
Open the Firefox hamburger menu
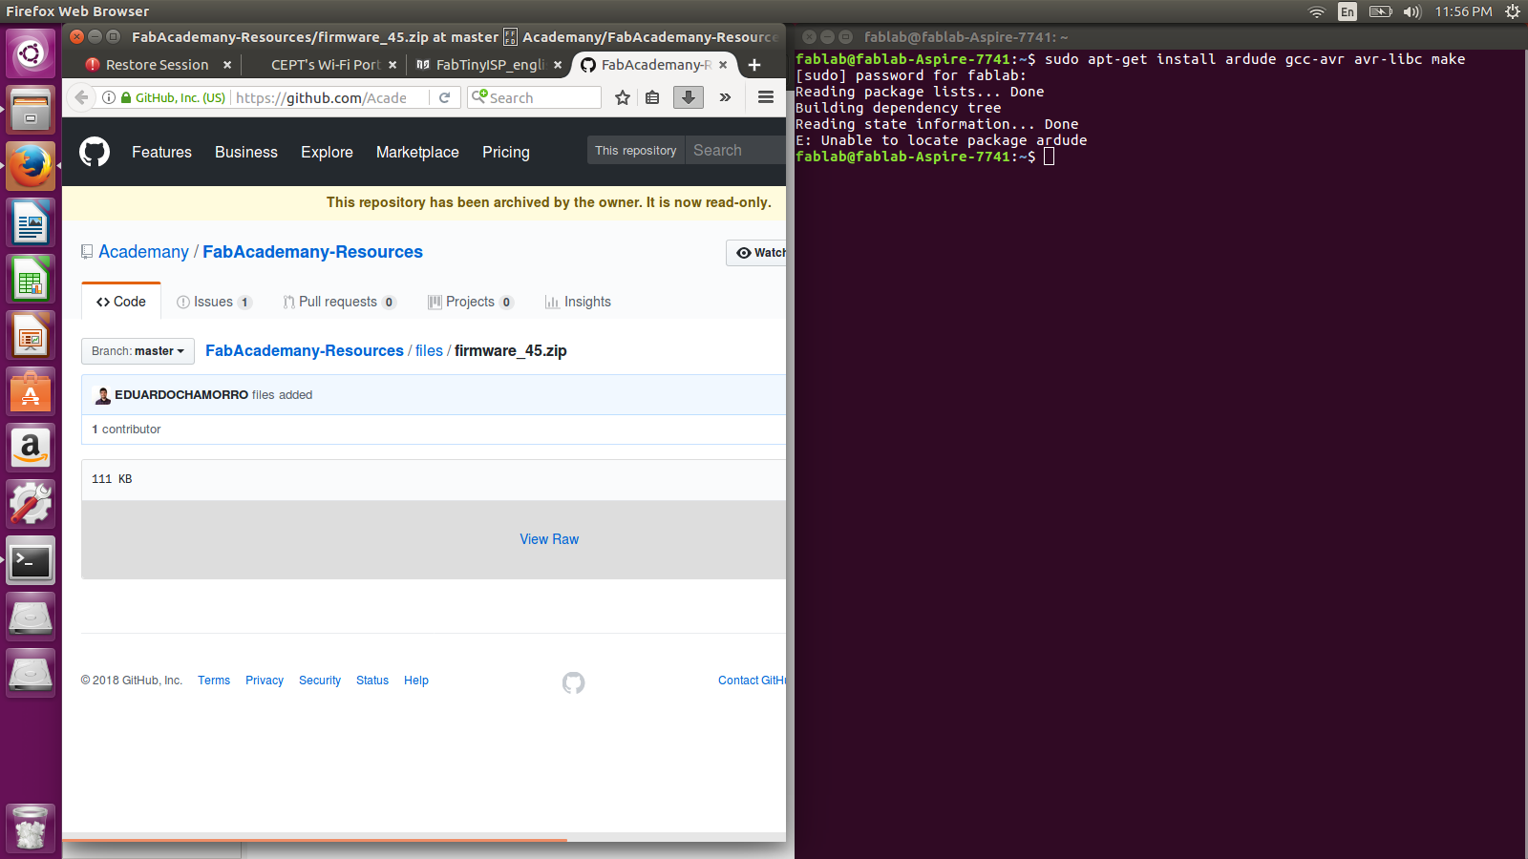click(766, 97)
